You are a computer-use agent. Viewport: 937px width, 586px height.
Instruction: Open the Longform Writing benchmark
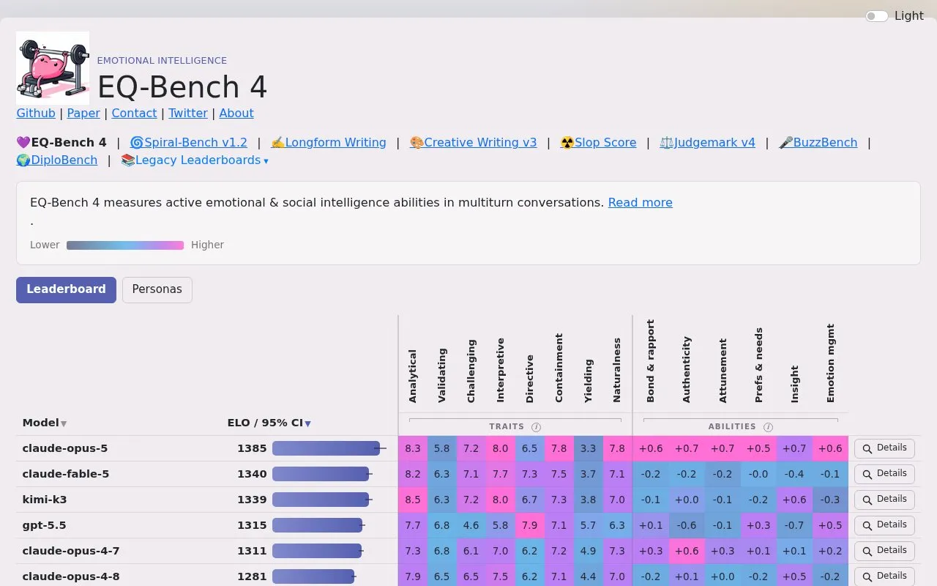point(329,143)
